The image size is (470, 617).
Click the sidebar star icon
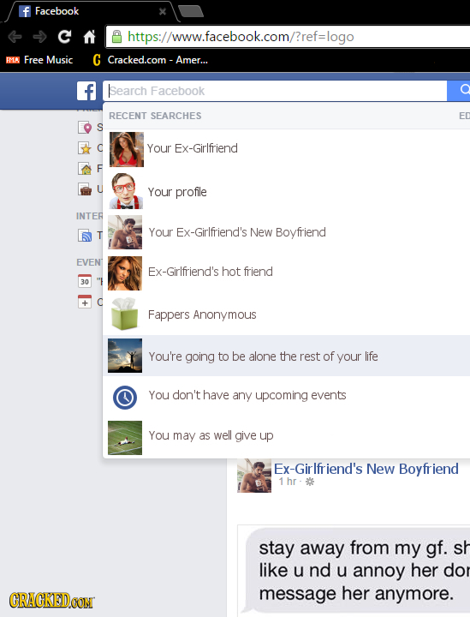85,148
